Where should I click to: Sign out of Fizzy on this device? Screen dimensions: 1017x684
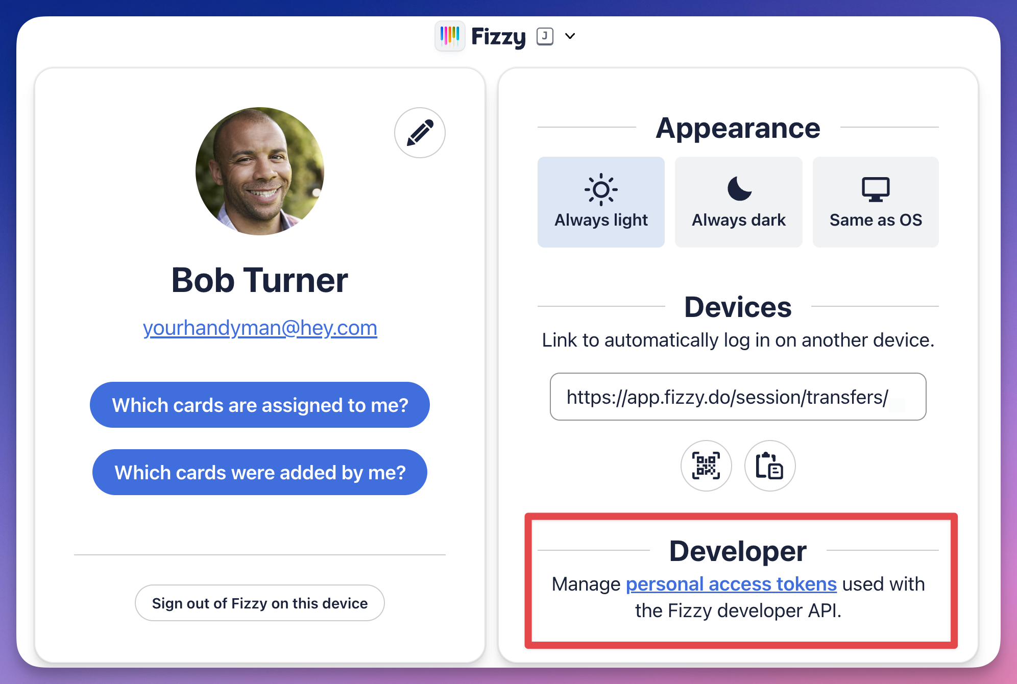tap(260, 603)
